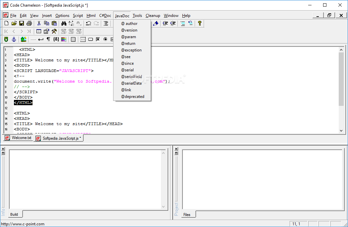The height and width of the screenshot is (227, 348).
Task: Decrease indent with the left-arrow outdent icon
Action: (173, 23)
